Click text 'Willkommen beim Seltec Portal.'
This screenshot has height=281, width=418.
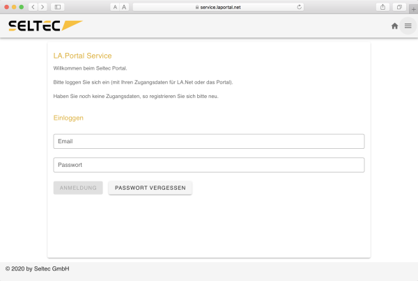90,68
